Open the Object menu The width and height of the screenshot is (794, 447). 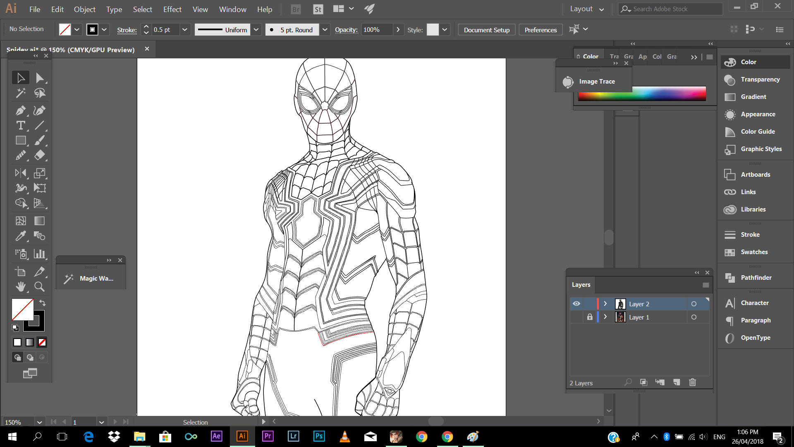tap(84, 9)
